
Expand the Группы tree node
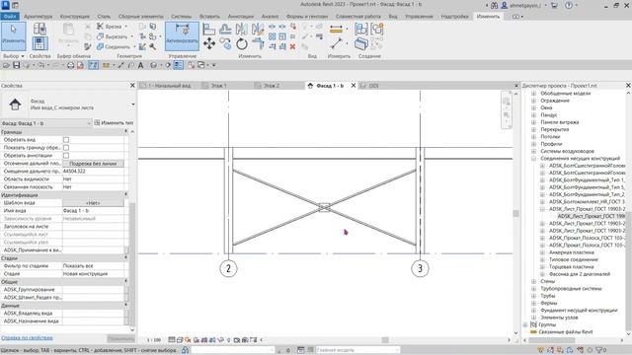pyautogui.click(x=525, y=324)
